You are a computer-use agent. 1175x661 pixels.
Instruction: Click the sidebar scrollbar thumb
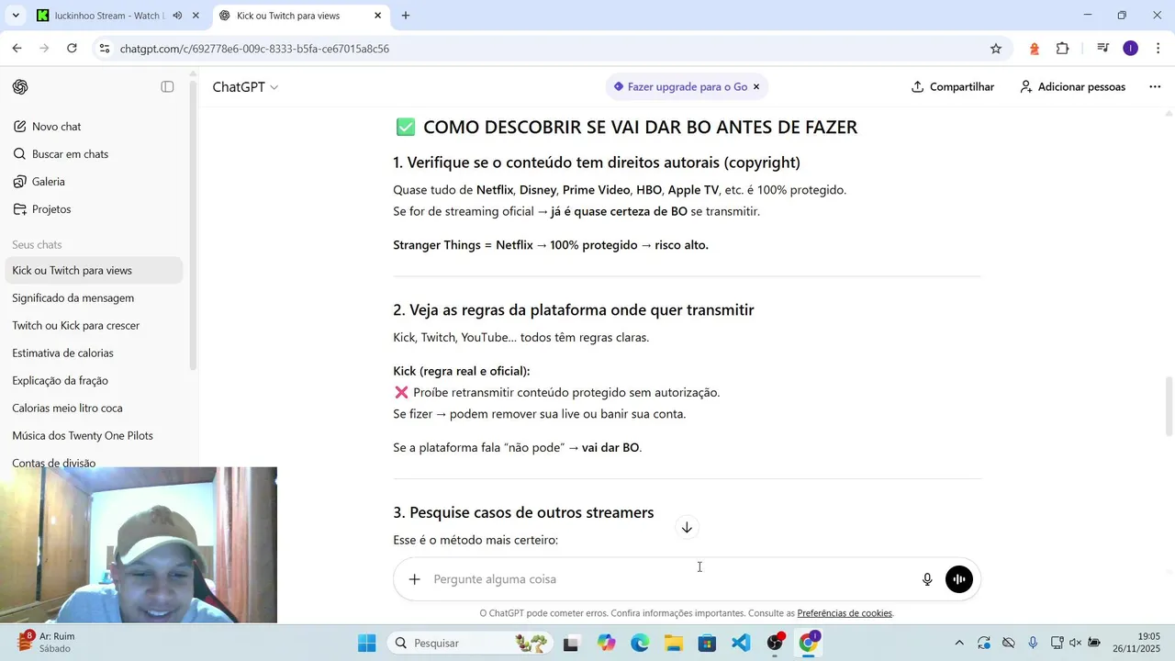pyautogui.click(x=193, y=225)
